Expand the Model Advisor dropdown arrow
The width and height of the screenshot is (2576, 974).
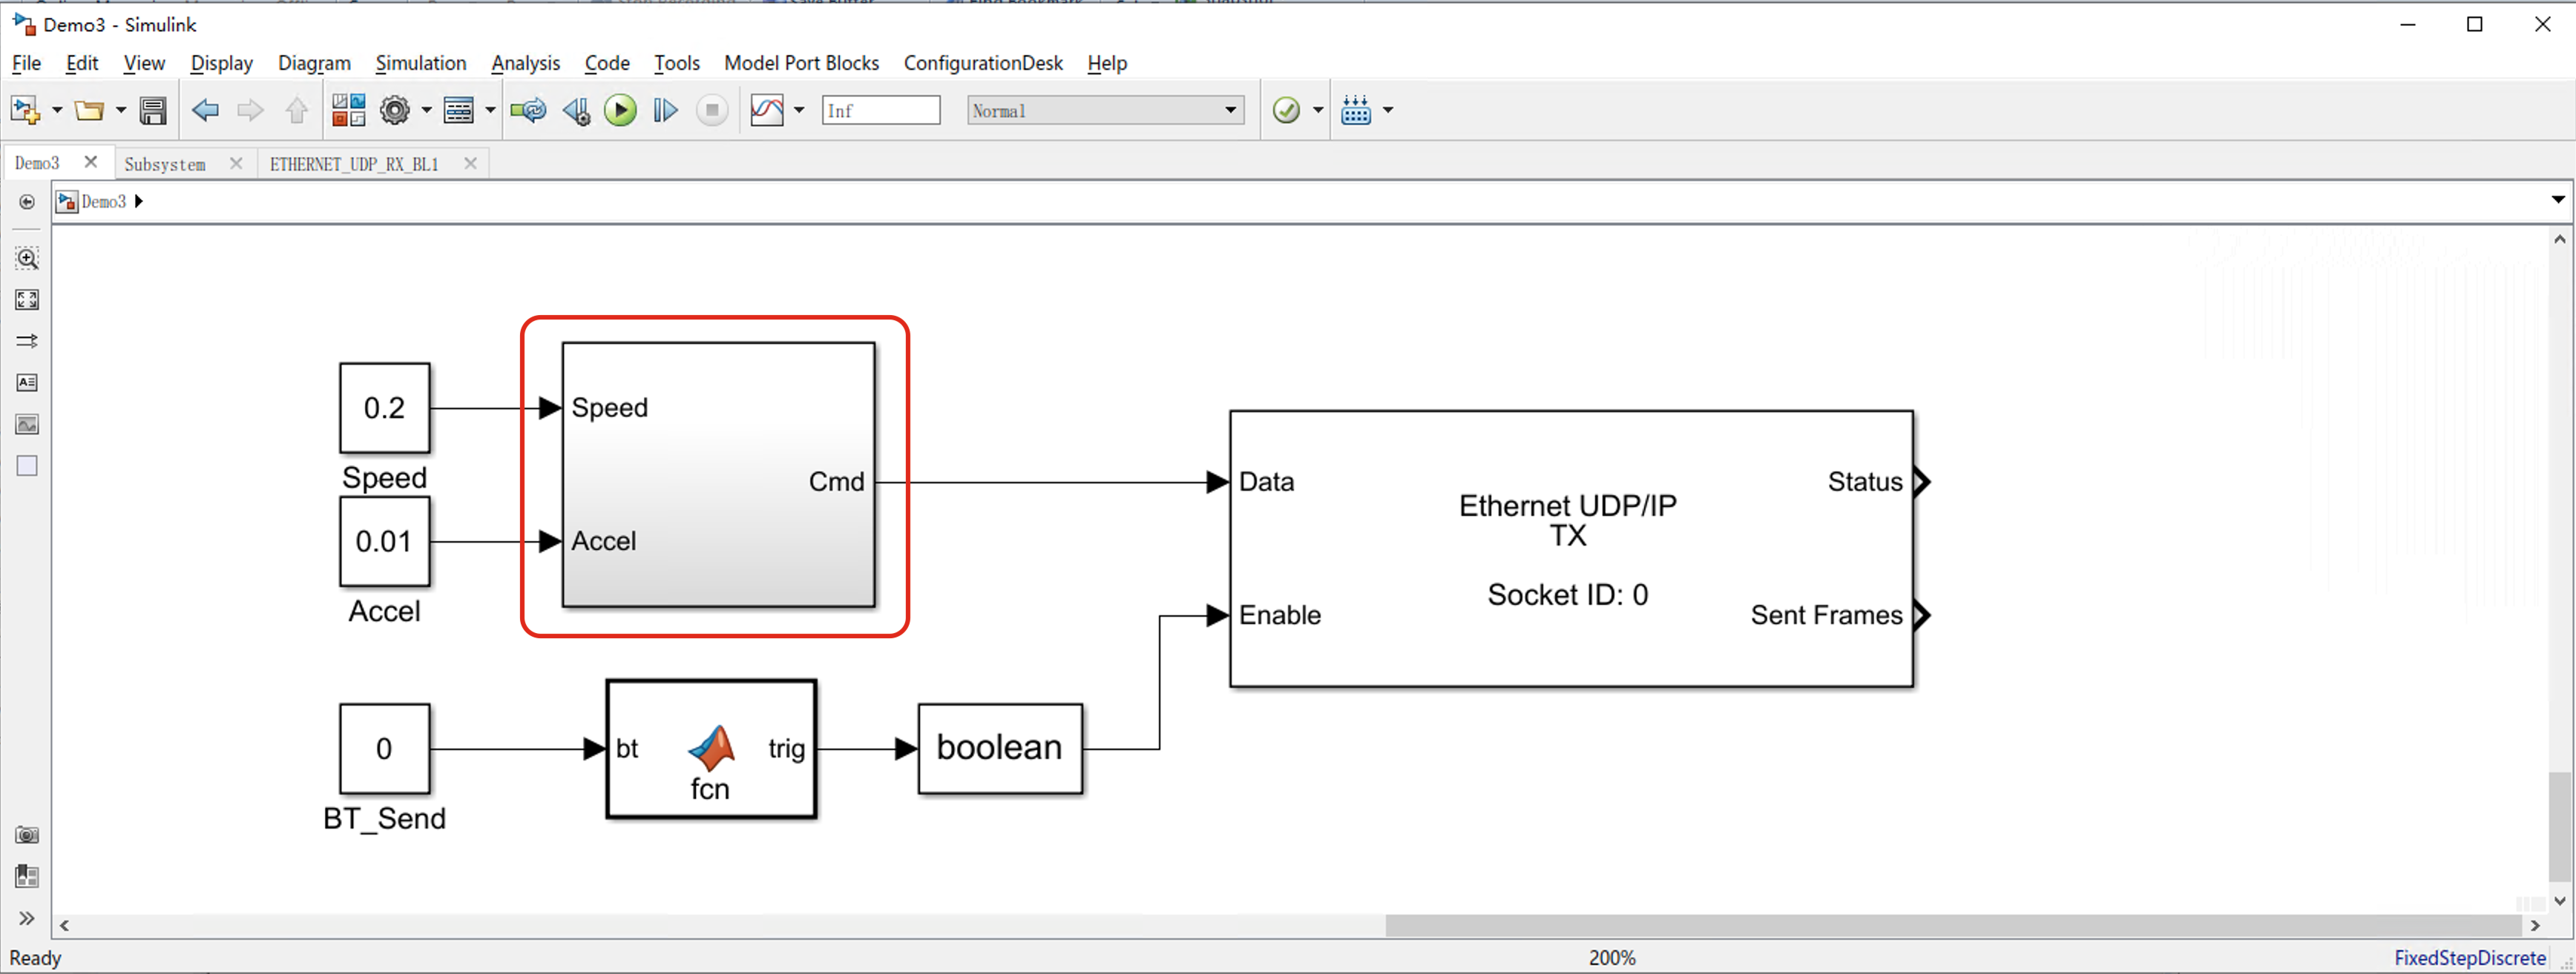click(1318, 110)
